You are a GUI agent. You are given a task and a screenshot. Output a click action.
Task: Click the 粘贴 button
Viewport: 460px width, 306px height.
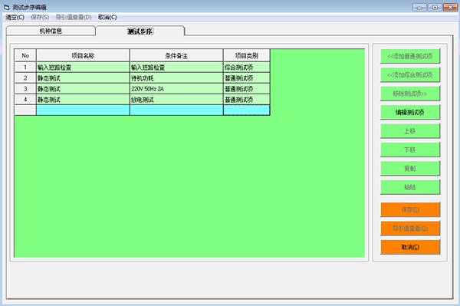(410, 187)
